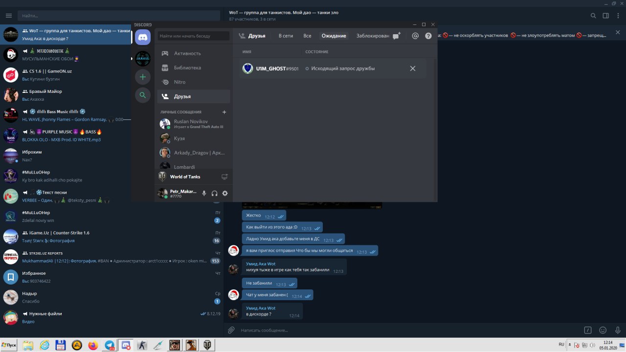
Task: Open Telegram hamburger menu
Action: 9,16
